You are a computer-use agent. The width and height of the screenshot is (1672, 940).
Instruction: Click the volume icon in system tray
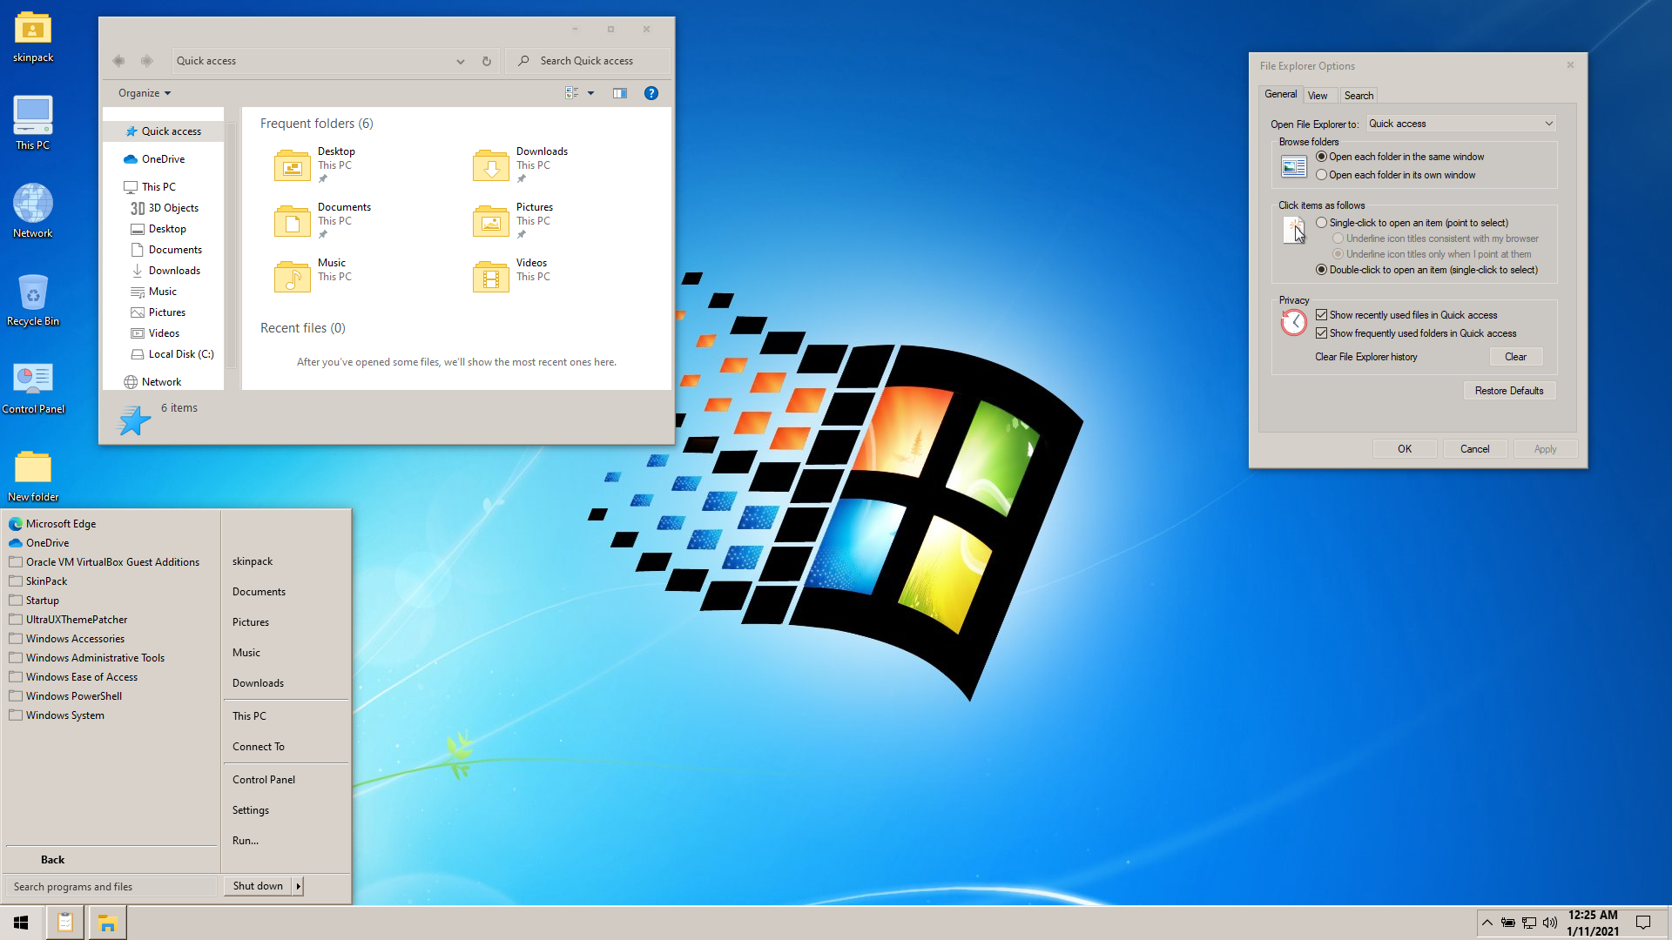tap(1550, 923)
